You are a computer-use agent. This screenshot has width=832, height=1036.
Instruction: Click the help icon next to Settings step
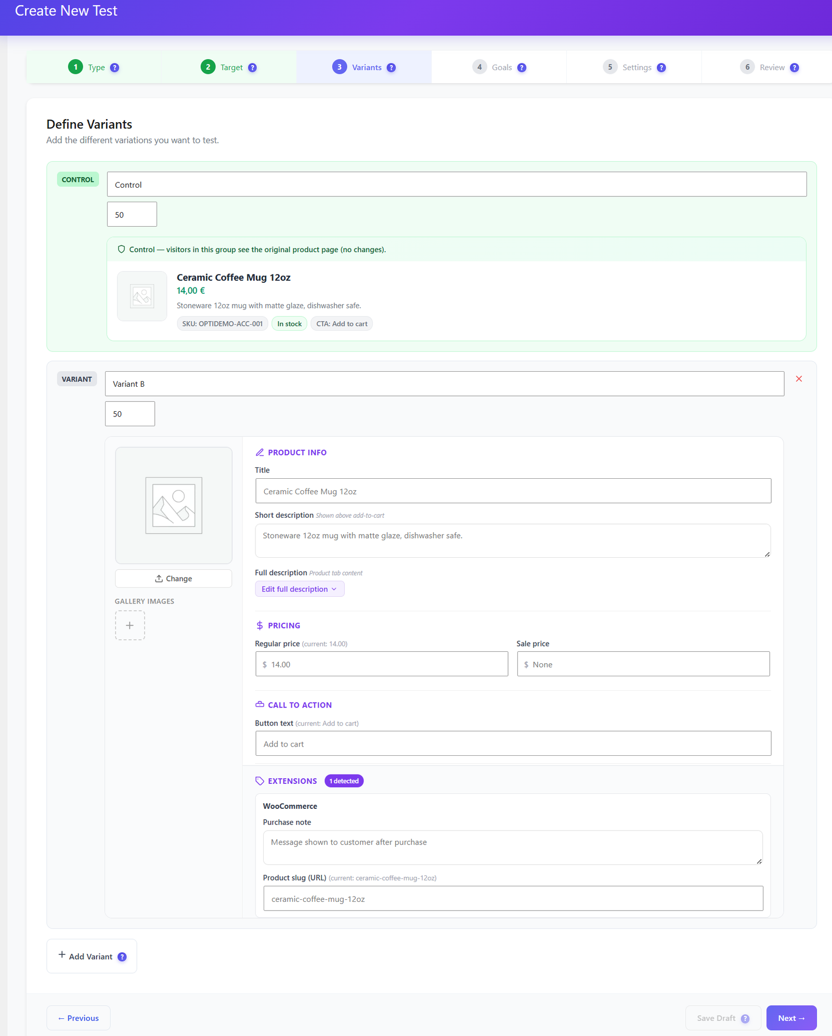[661, 68]
